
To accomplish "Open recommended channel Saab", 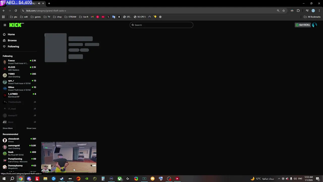I will [19, 153].
